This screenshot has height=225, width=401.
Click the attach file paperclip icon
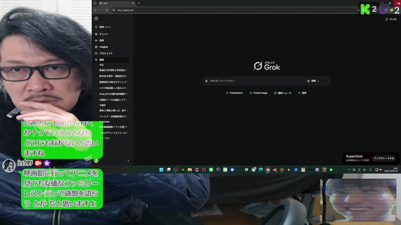[x=206, y=81]
